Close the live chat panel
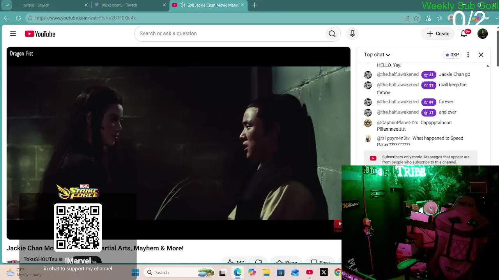 [x=481, y=55]
